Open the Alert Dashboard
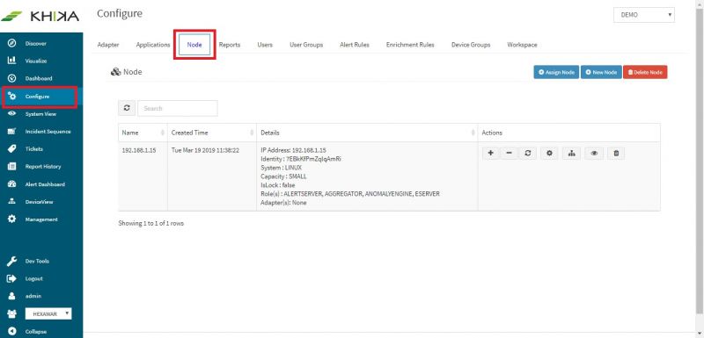 [45, 184]
